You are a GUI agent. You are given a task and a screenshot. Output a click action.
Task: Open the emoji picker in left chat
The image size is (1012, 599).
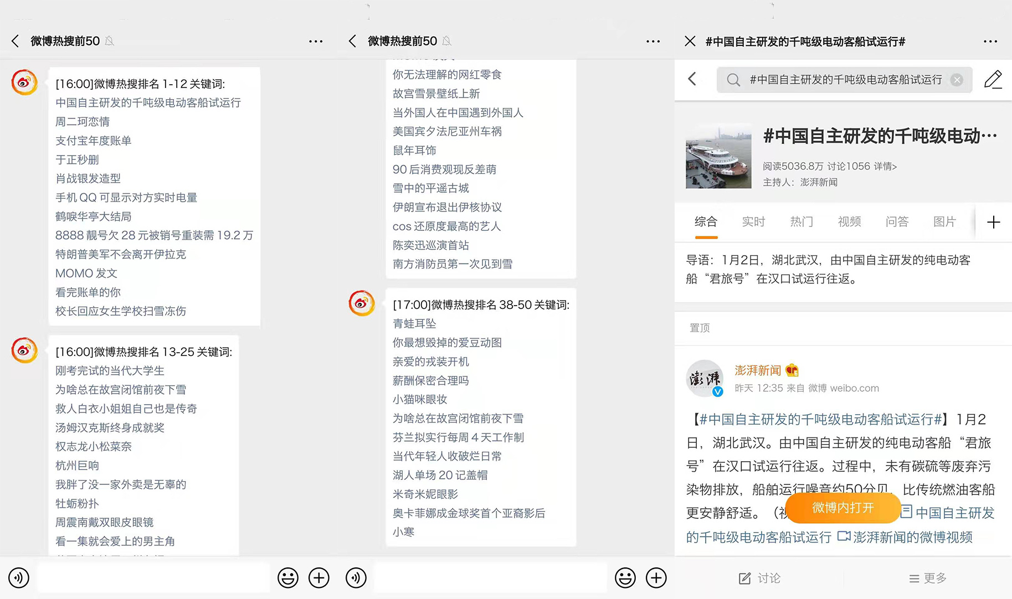point(288,578)
